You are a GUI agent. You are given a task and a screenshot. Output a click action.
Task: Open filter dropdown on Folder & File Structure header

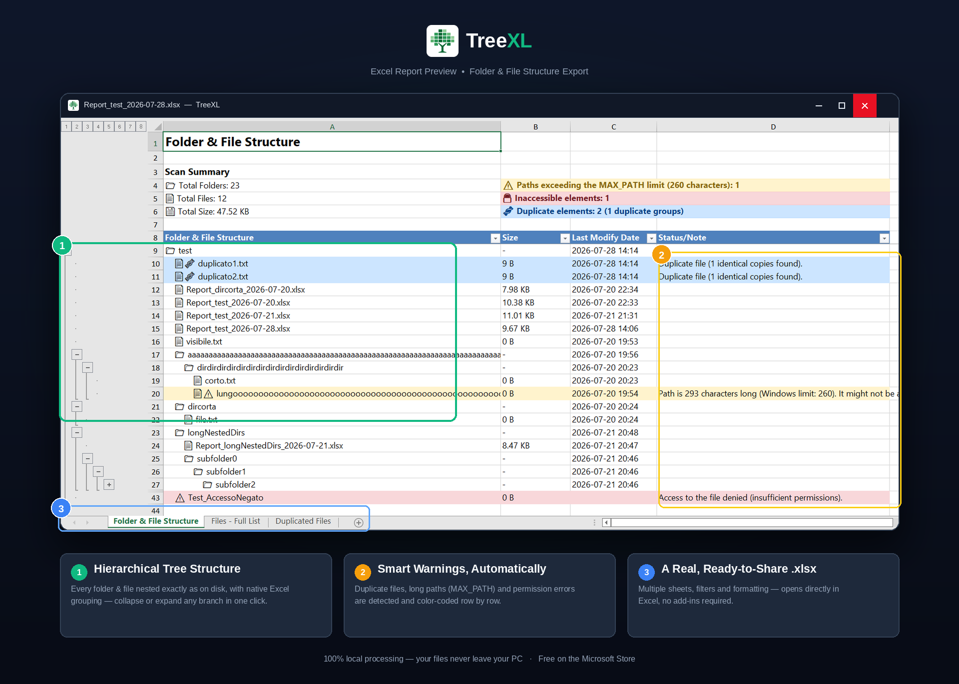(495, 238)
